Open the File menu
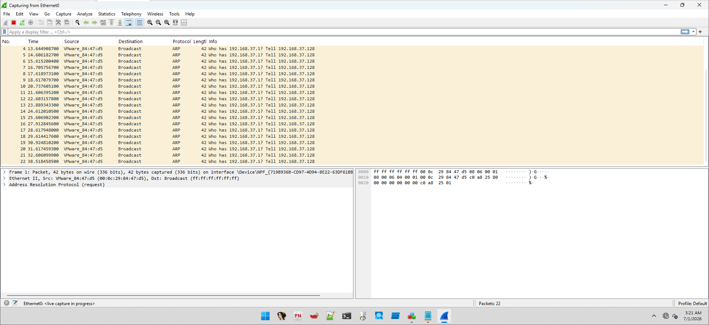709x325 pixels. [7, 14]
